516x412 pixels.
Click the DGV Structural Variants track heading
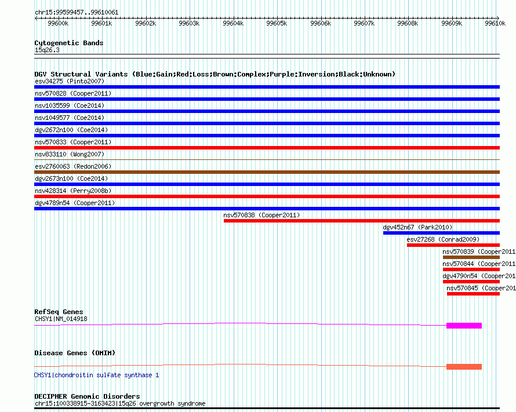click(x=215, y=74)
